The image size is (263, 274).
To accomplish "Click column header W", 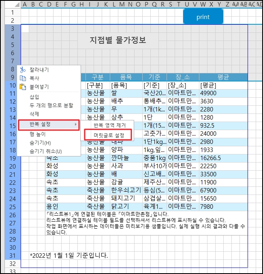I will pos(202,4).
